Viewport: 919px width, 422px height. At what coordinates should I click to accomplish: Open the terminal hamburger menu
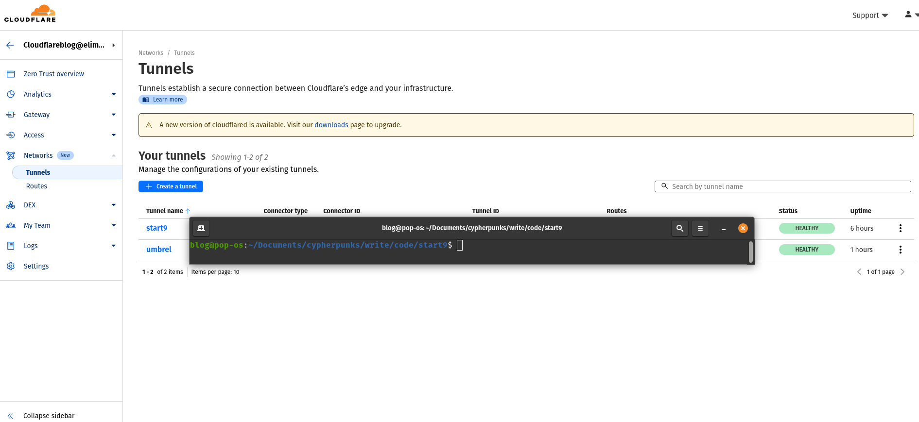click(x=700, y=228)
